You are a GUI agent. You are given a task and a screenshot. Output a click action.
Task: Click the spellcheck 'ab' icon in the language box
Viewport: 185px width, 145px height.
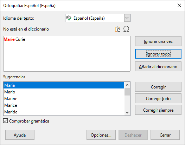69,18
